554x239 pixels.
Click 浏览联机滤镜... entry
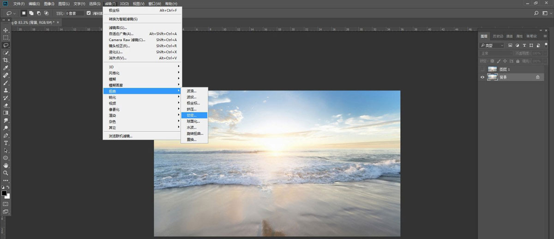click(143, 136)
